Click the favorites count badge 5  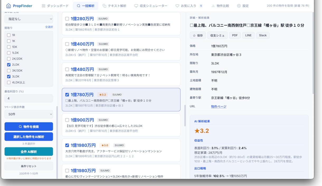(x=201, y=6)
